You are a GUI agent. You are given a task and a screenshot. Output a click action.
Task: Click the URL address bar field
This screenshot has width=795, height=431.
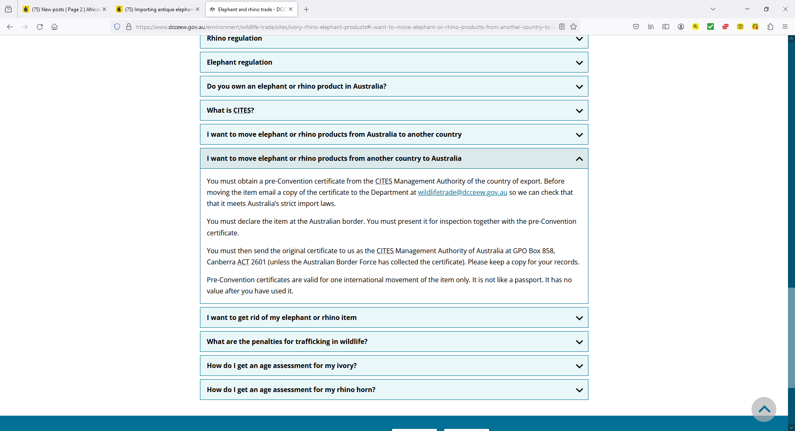344,27
